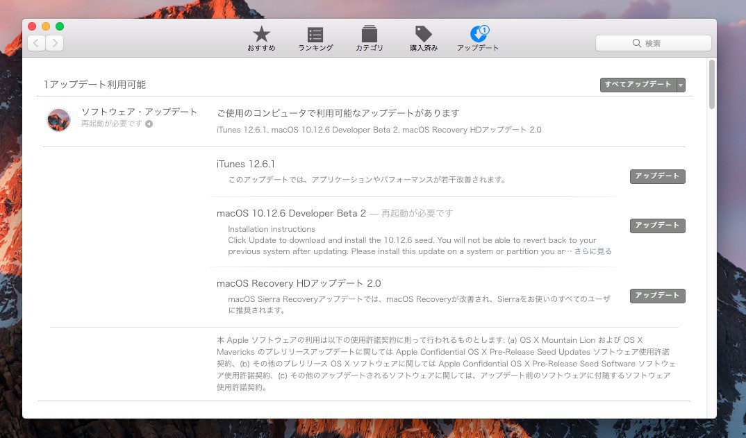
Task: Update macOS Recovery HD 2.0
Action: pos(657,296)
